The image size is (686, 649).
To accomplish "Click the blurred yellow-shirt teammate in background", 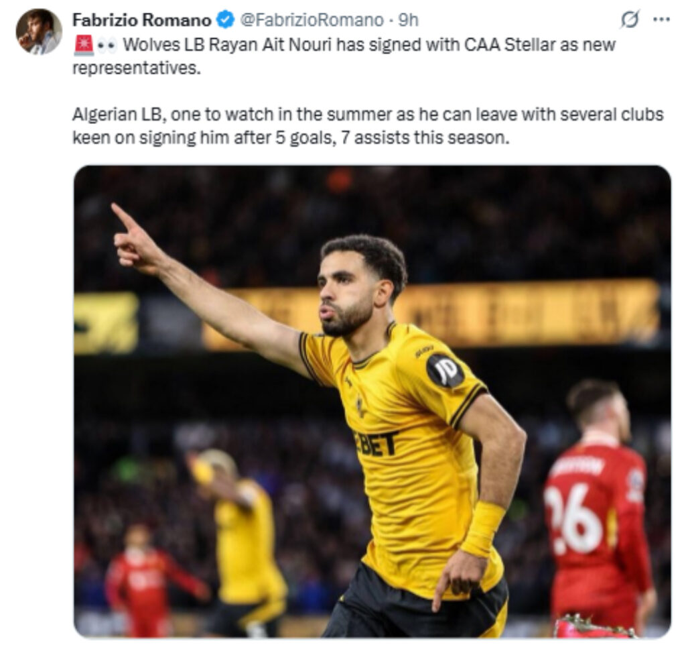I will click(240, 538).
